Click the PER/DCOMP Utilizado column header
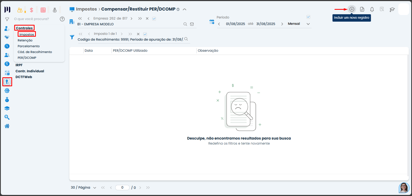This screenshot has height=196, width=412. [130, 51]
